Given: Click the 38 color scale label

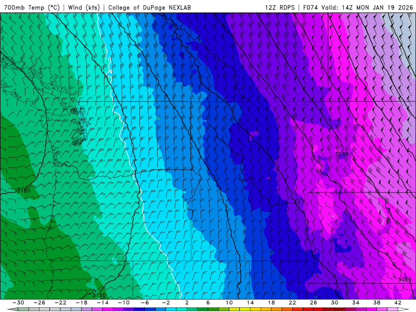Looking at the screenshot, I should click(x=376, y=303).
